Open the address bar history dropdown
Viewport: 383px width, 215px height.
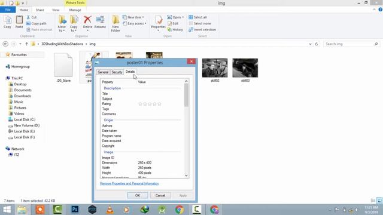tap(310, 44)
